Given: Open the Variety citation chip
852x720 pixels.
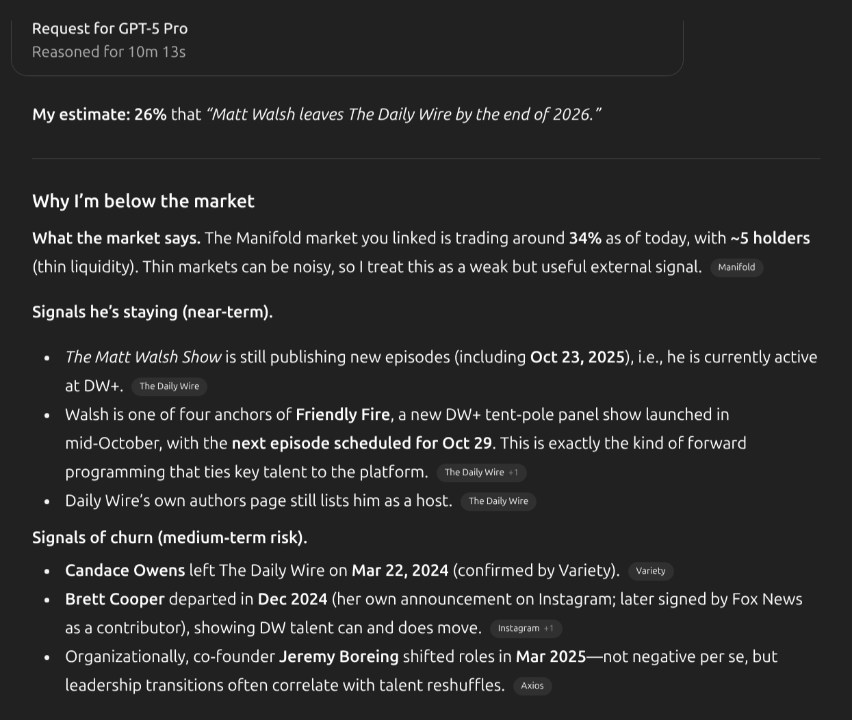Looking at the screenshot, I should coord(650,571).
